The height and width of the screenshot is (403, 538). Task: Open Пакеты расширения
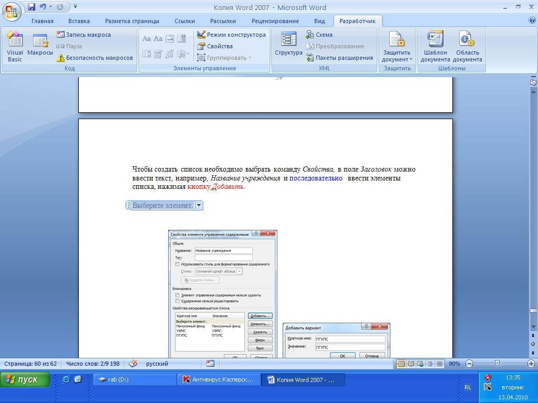(339, 58)
